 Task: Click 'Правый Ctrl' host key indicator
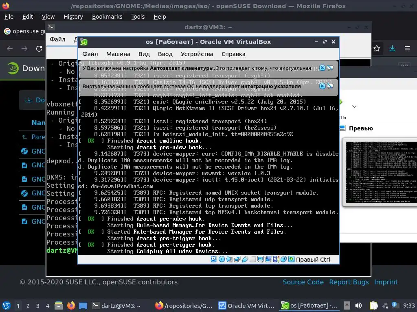pyautogui.click(x=313, y=260)
